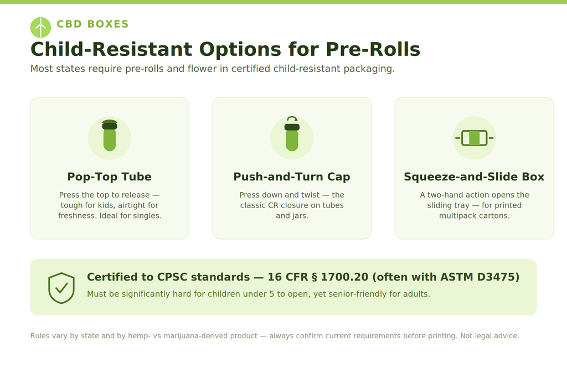Click the Certified to CPSC standards headline
Viewport: 567px width, 378px height.
303,277
